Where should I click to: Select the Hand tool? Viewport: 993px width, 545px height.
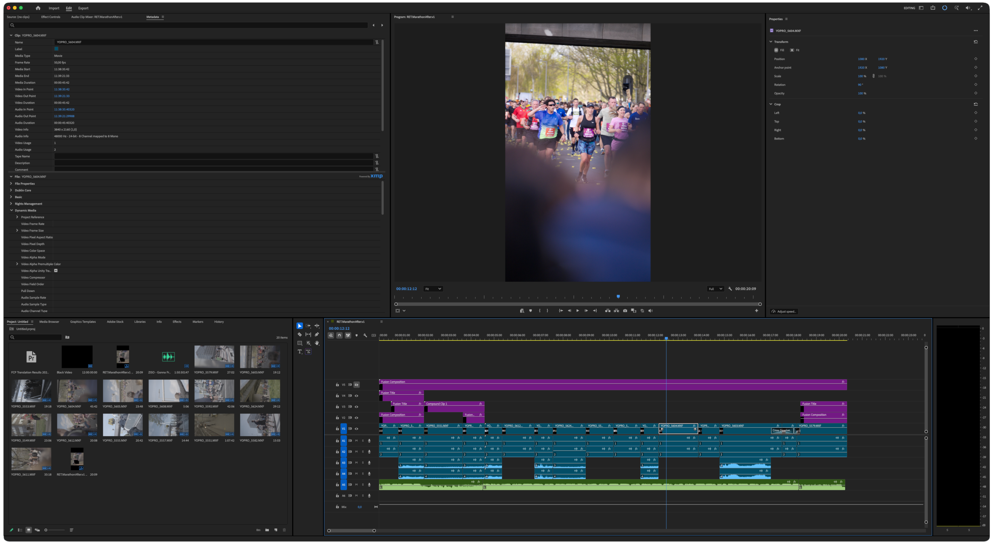click(317, 343)
